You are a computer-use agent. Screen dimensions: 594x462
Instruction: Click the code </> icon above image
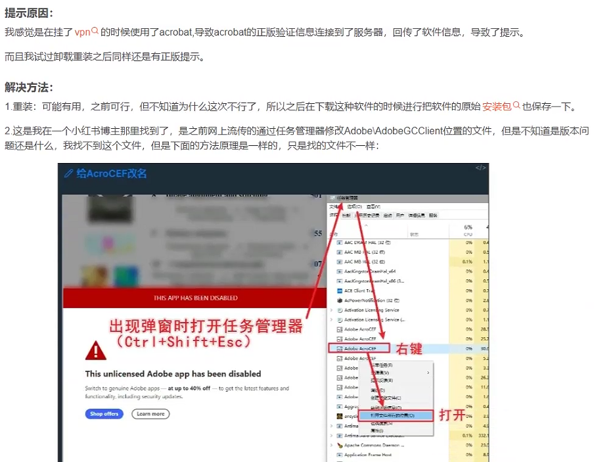(480, 168)
